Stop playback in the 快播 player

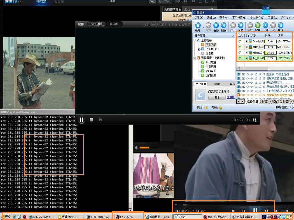tap(91, 119)
